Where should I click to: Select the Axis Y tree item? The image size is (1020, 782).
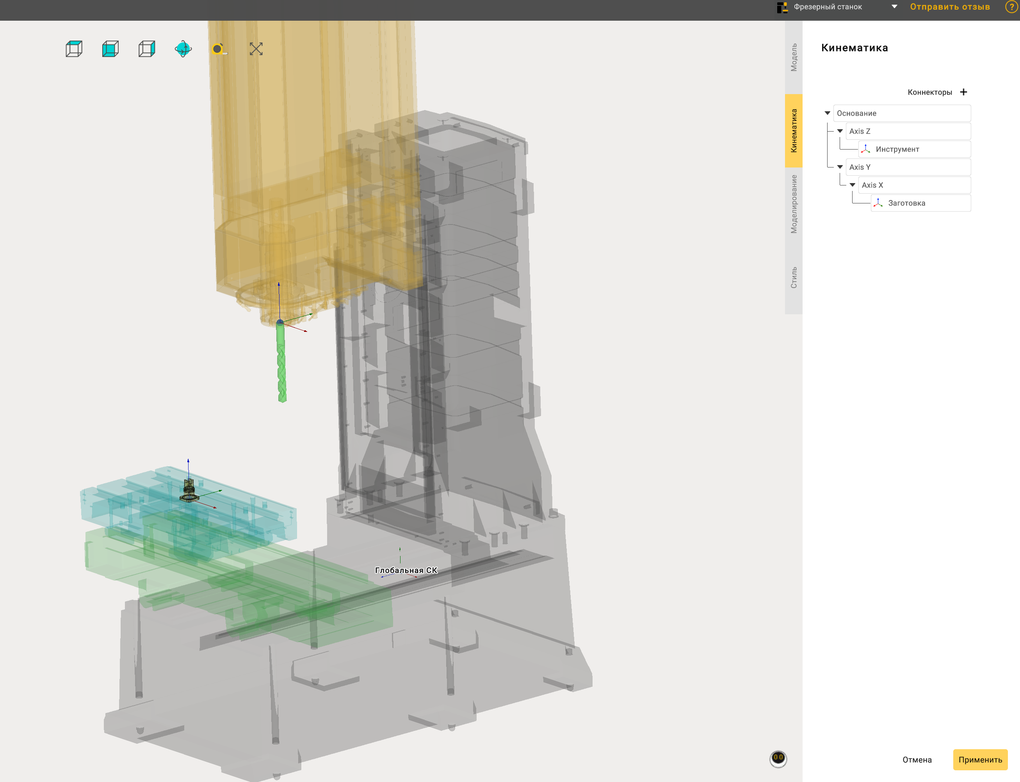(908, 167)
